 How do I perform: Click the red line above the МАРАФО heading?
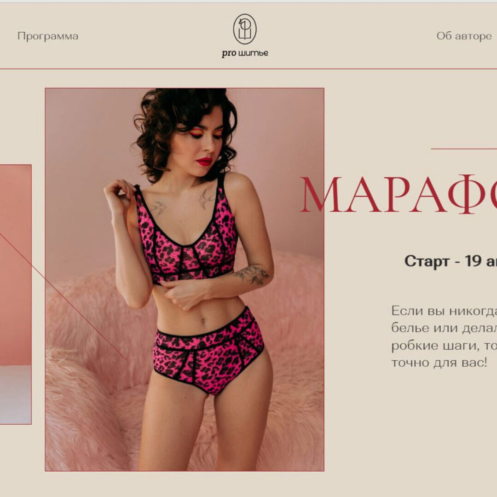pyautogui.click(x=464, y=149)
